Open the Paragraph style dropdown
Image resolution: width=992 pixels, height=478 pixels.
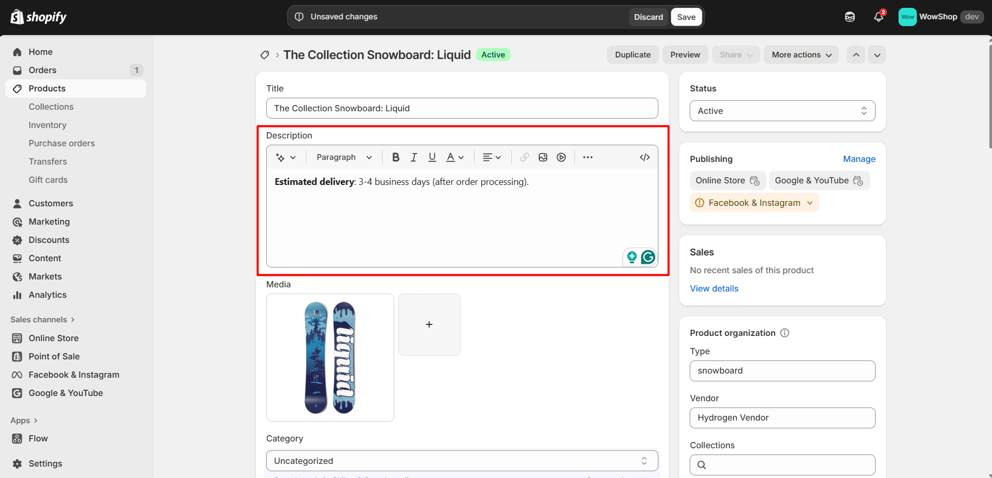point(344,157)
